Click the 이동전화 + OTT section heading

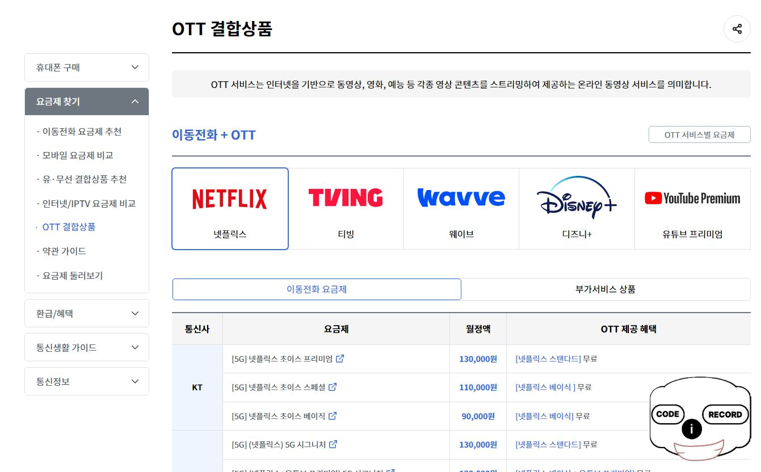click(214, 135)
